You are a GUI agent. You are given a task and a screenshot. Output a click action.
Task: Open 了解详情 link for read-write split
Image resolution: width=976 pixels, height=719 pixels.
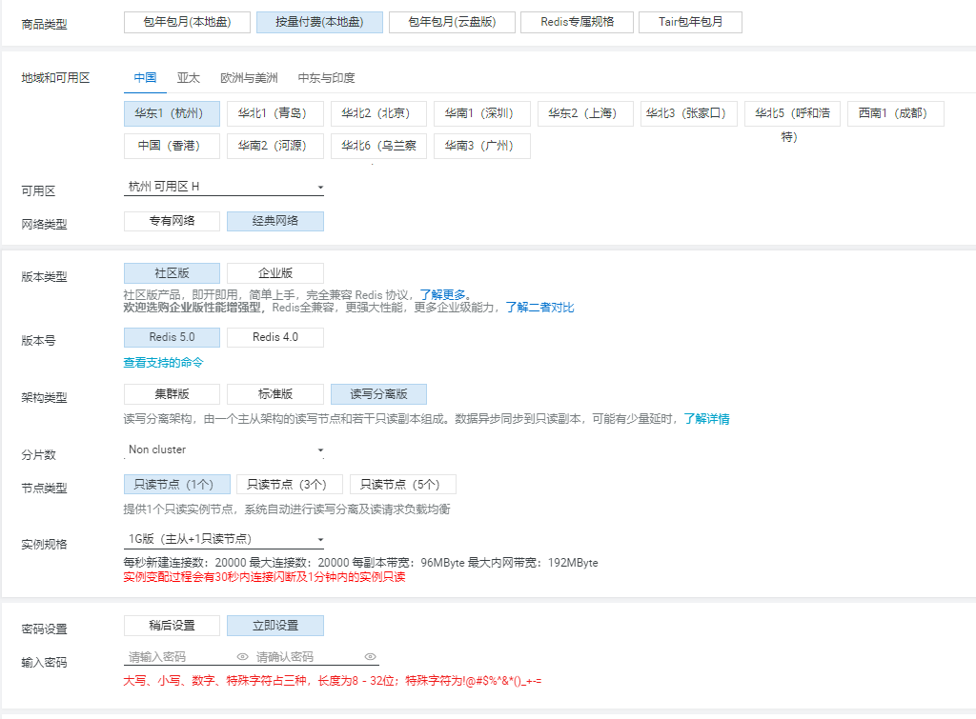(706, 419)
